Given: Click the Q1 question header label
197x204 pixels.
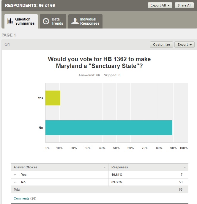Looking at the screenshot, I should pos(7,45).
